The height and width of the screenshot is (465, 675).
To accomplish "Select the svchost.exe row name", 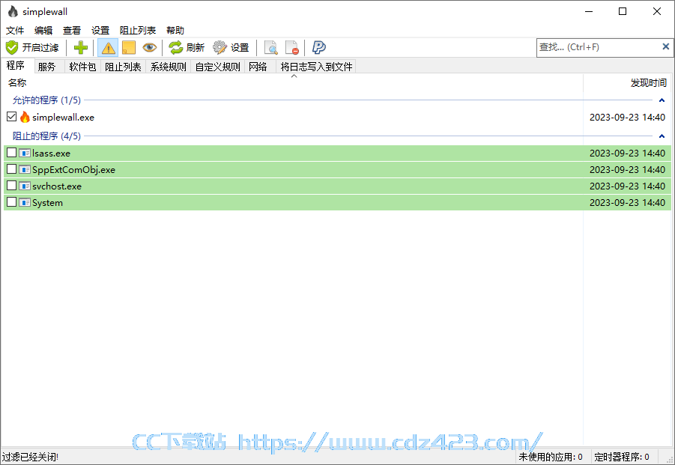I will pos(57,186).
